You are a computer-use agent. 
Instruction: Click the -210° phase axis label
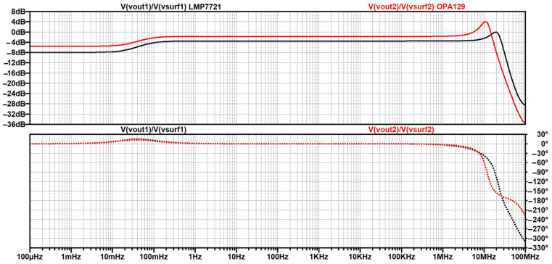point(539,210)
